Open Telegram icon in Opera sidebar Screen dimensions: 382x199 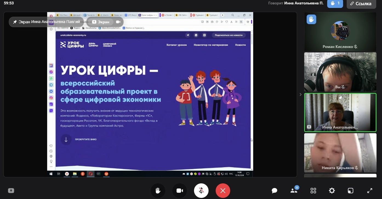(x=51, y=85)
